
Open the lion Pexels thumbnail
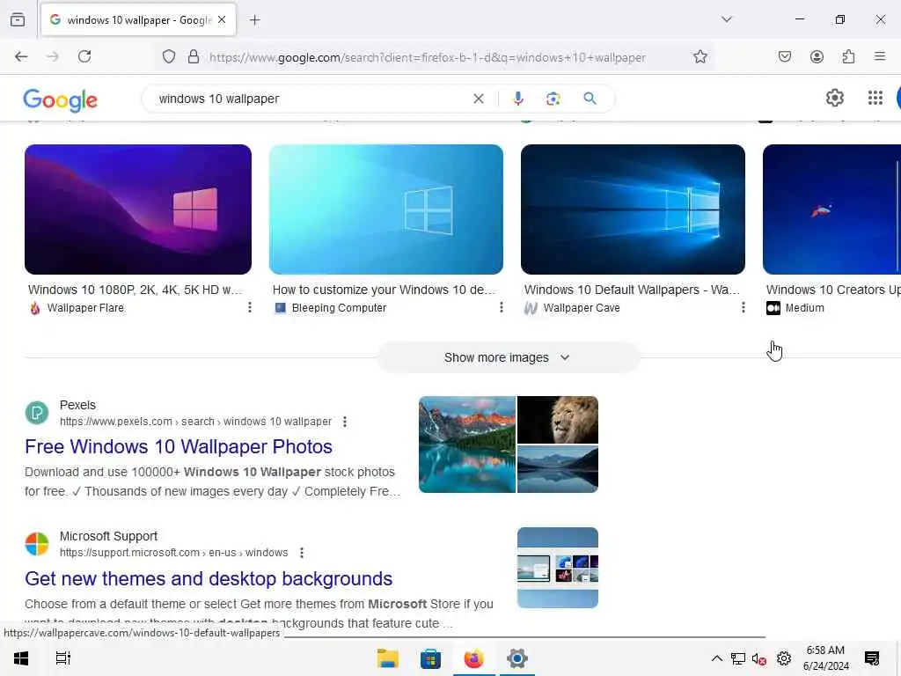[557, 420]
